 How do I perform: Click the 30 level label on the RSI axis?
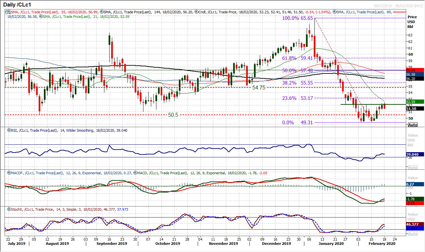pos(410,157)
